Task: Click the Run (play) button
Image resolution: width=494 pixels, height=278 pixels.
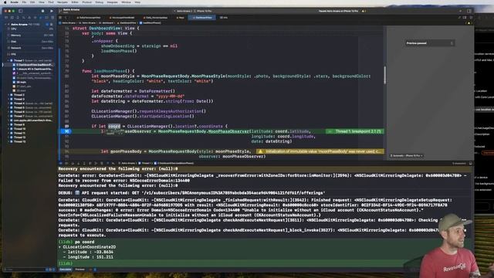Action: (52, 11)
